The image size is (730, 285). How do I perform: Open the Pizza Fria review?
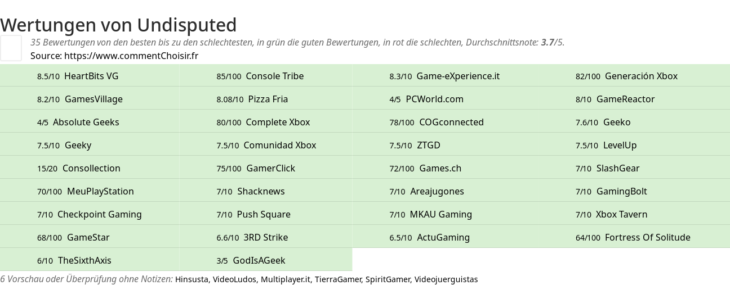click(x=268, y=99)
